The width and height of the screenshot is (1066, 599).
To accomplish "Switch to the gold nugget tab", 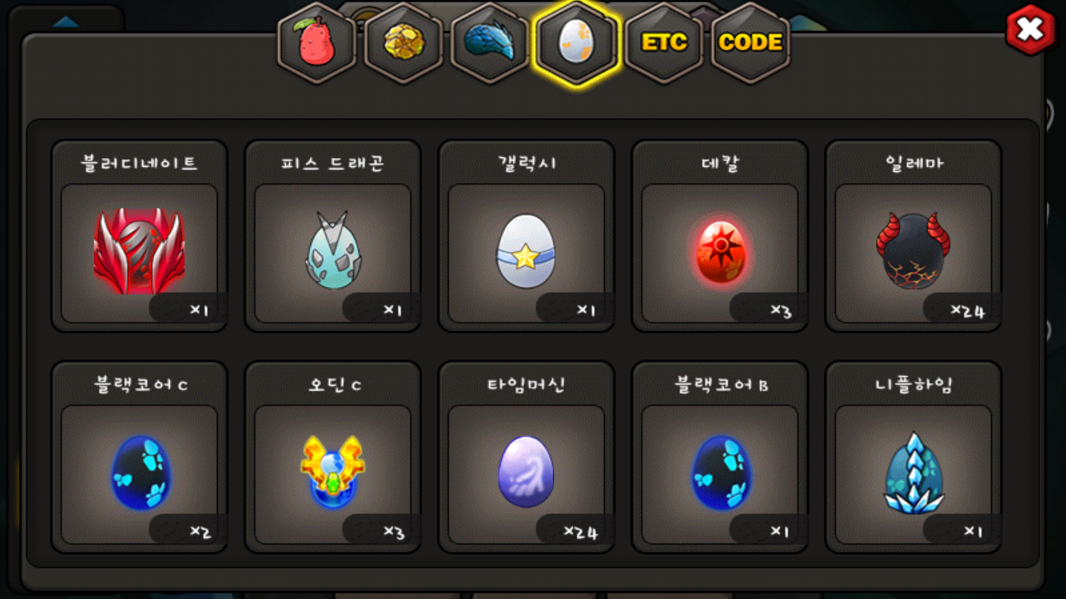I will click(404, 43).
